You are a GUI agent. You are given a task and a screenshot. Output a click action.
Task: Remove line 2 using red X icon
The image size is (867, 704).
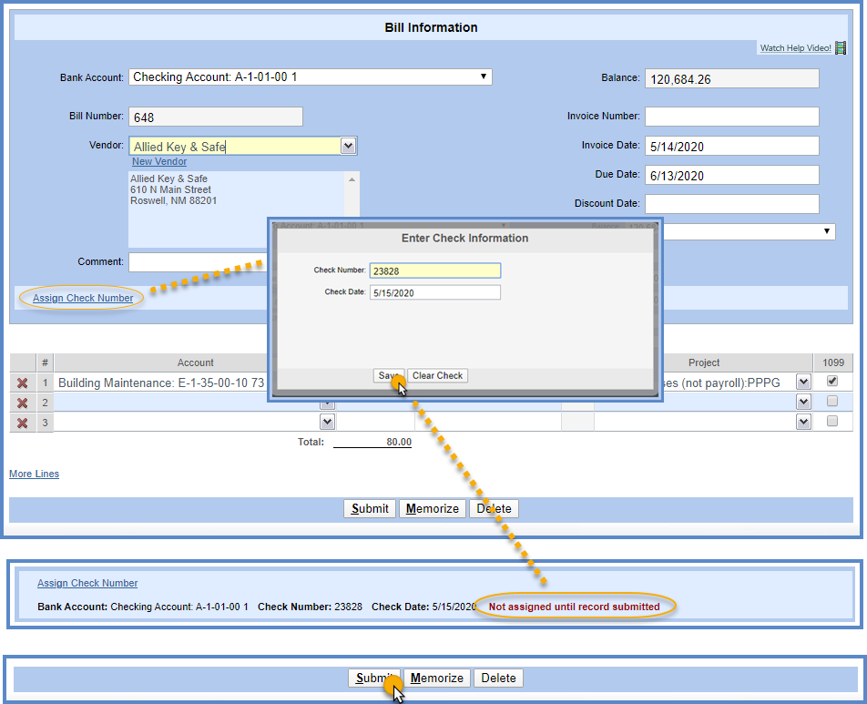click(23, 403)
